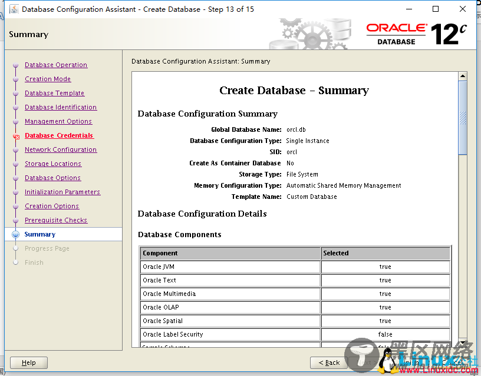Select the Oracle Text row
This screenshot has height=376, width=481.
click(295, 280)
